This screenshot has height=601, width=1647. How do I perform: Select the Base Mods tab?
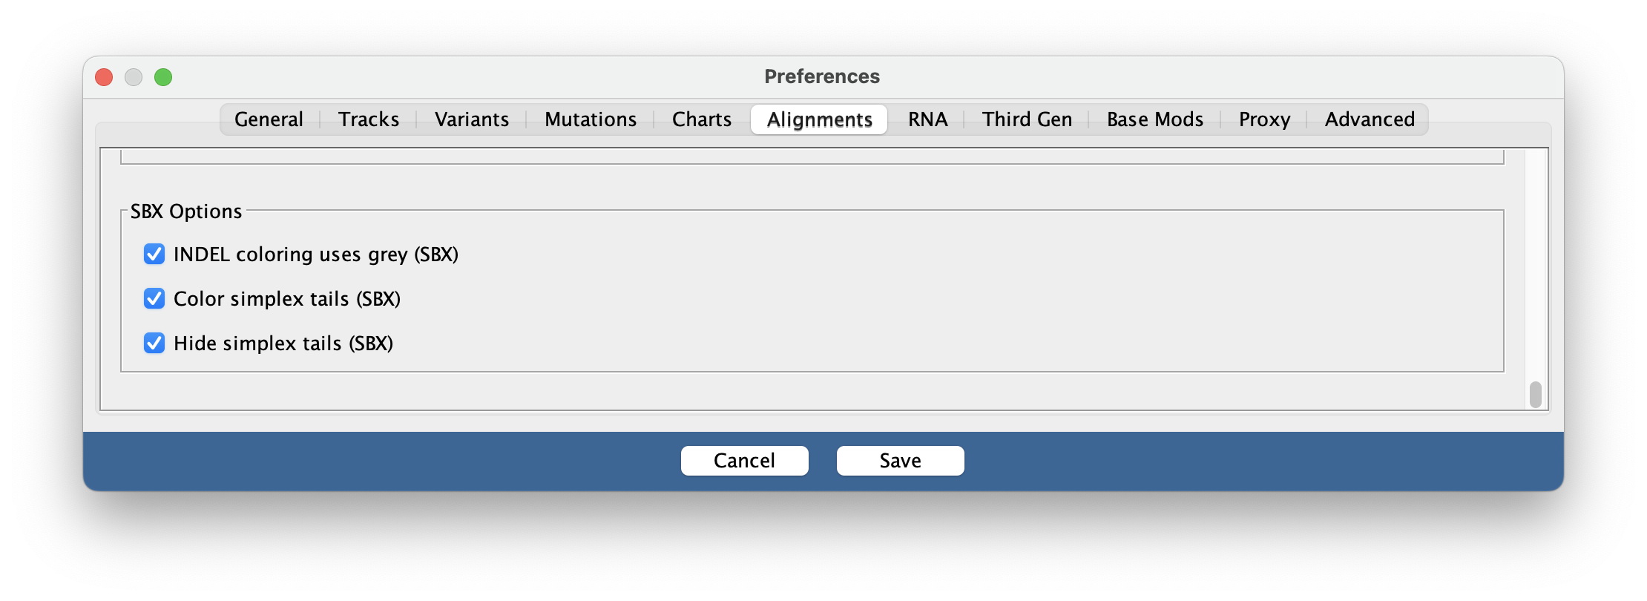click(1154, 119)
